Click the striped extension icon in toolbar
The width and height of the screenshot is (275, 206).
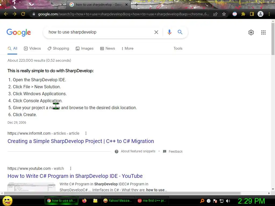tap(235, 14)
